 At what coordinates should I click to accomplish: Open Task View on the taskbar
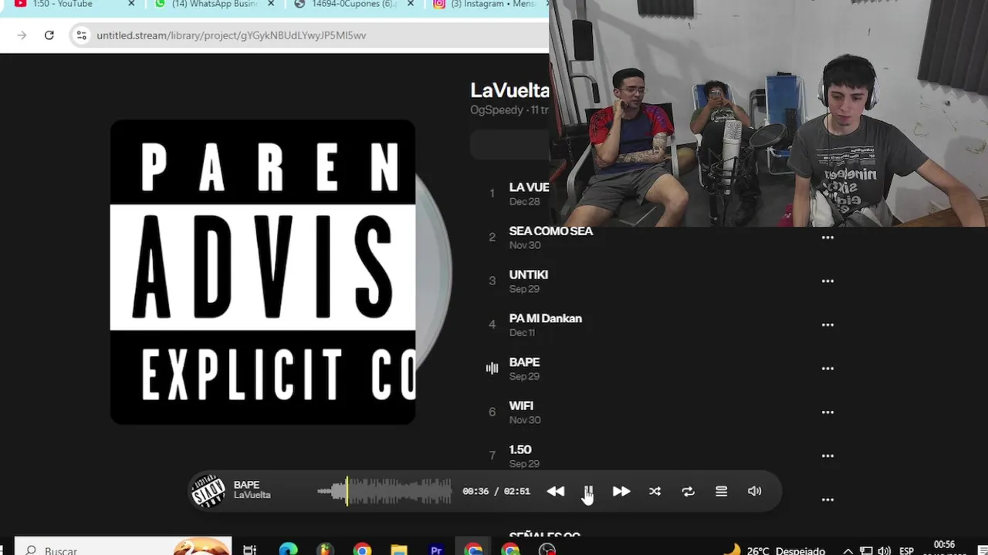click(x=249, y=550)
